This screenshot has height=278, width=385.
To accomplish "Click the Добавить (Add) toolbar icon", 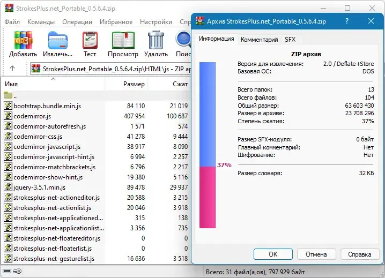I will point(23,40).
